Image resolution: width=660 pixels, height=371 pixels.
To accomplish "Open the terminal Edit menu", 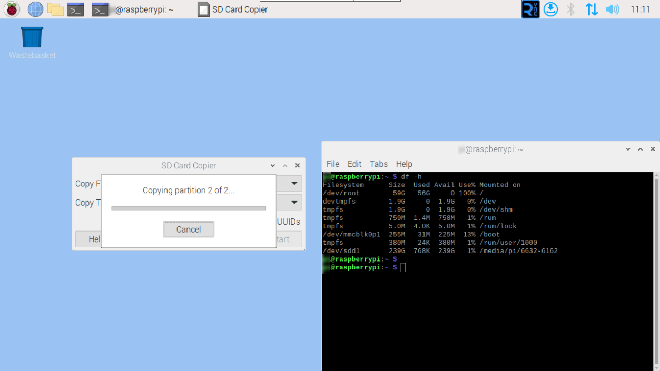I will [x=354, y=164].
